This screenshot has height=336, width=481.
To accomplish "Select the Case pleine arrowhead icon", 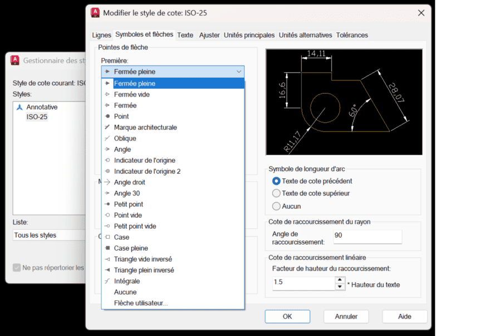I will pyautogui.click(x=108, y=248).
